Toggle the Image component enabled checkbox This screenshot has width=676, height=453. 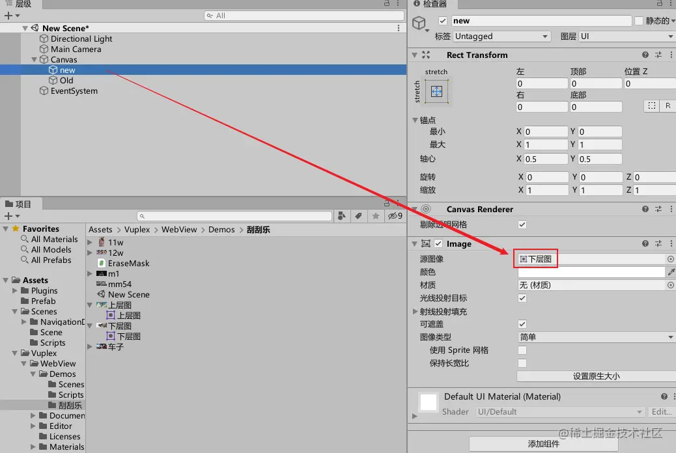(438, 243)
